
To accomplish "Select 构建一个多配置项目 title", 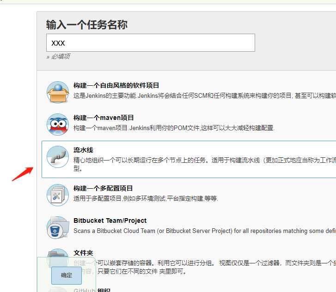I will (x=103, y=188).
